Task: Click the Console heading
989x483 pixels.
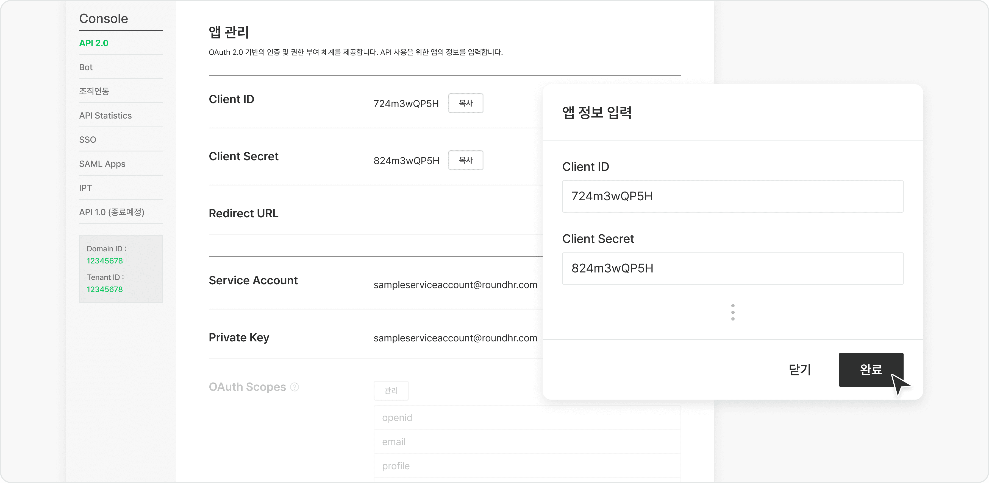Action: point(103,18)
